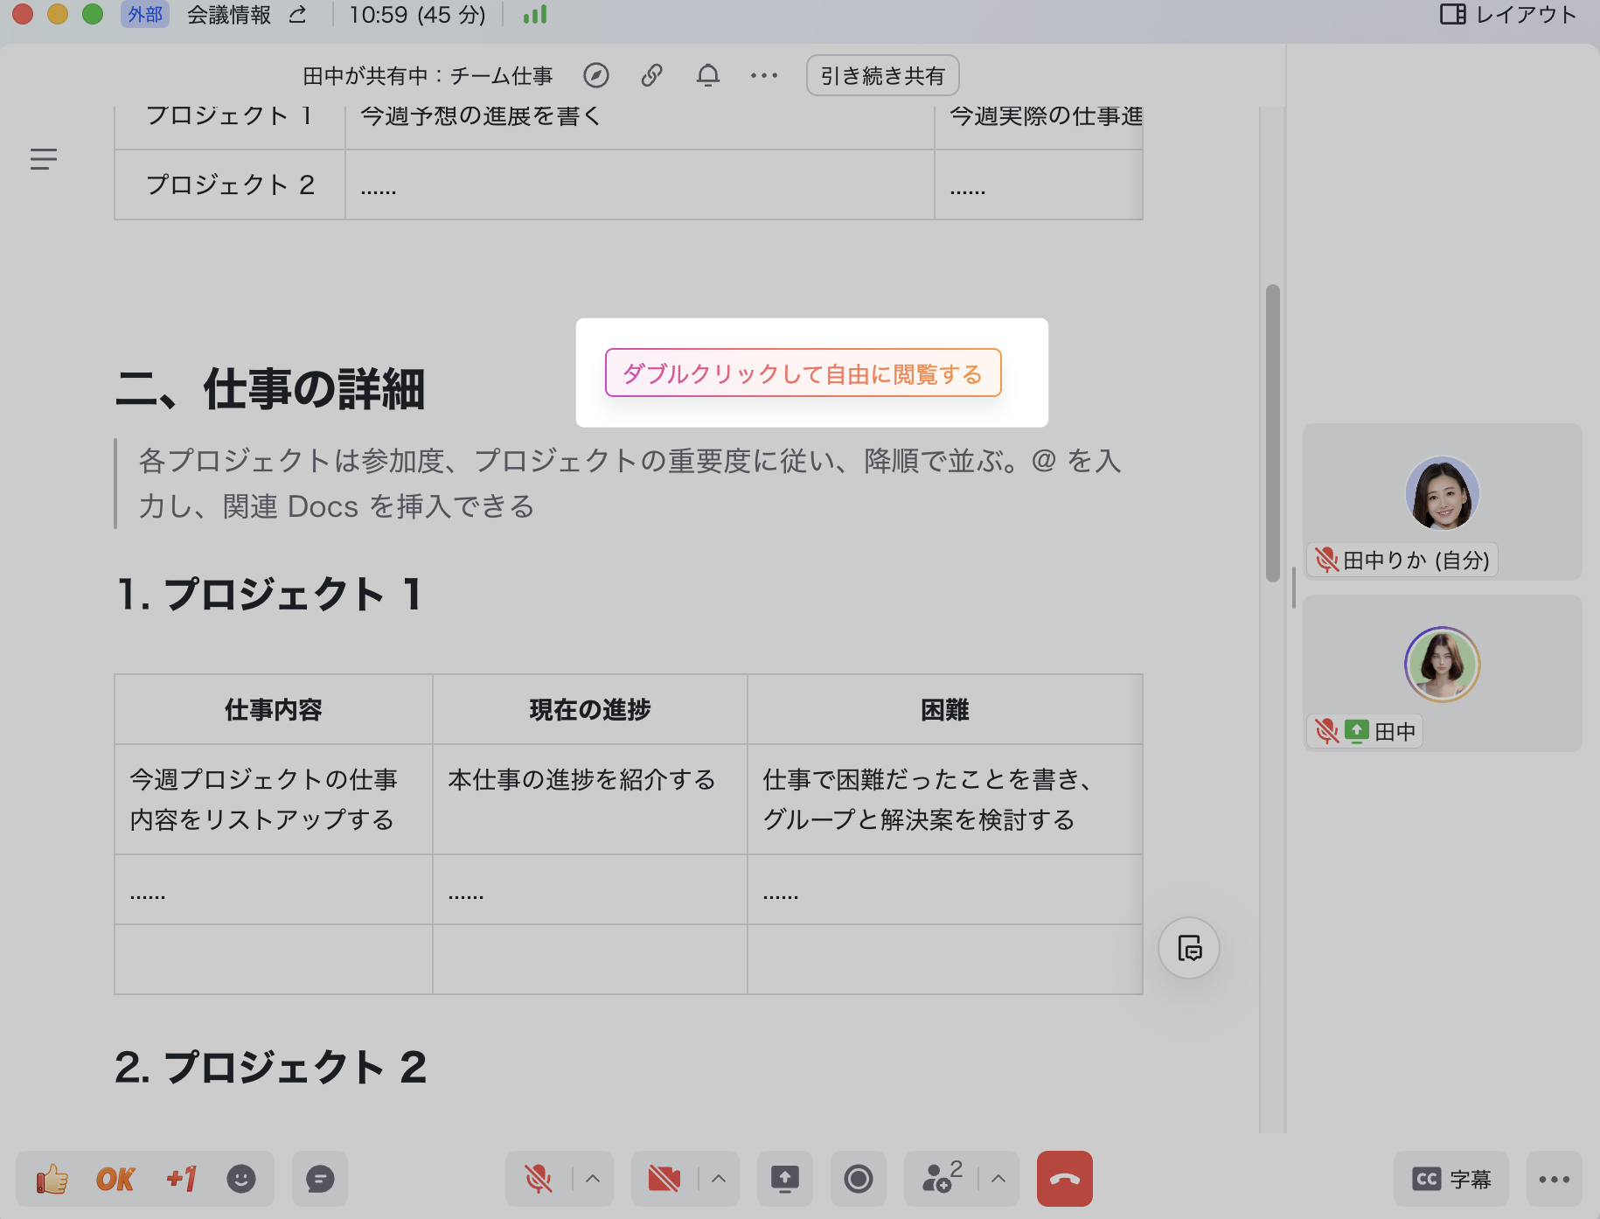Viewport: 1600px width, 1219px height.
Task: Start recording the meeting
Action: [x=858, y=1179]
